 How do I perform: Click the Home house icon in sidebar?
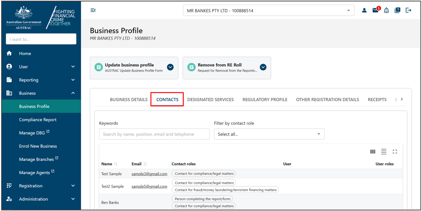click(9, 53)
